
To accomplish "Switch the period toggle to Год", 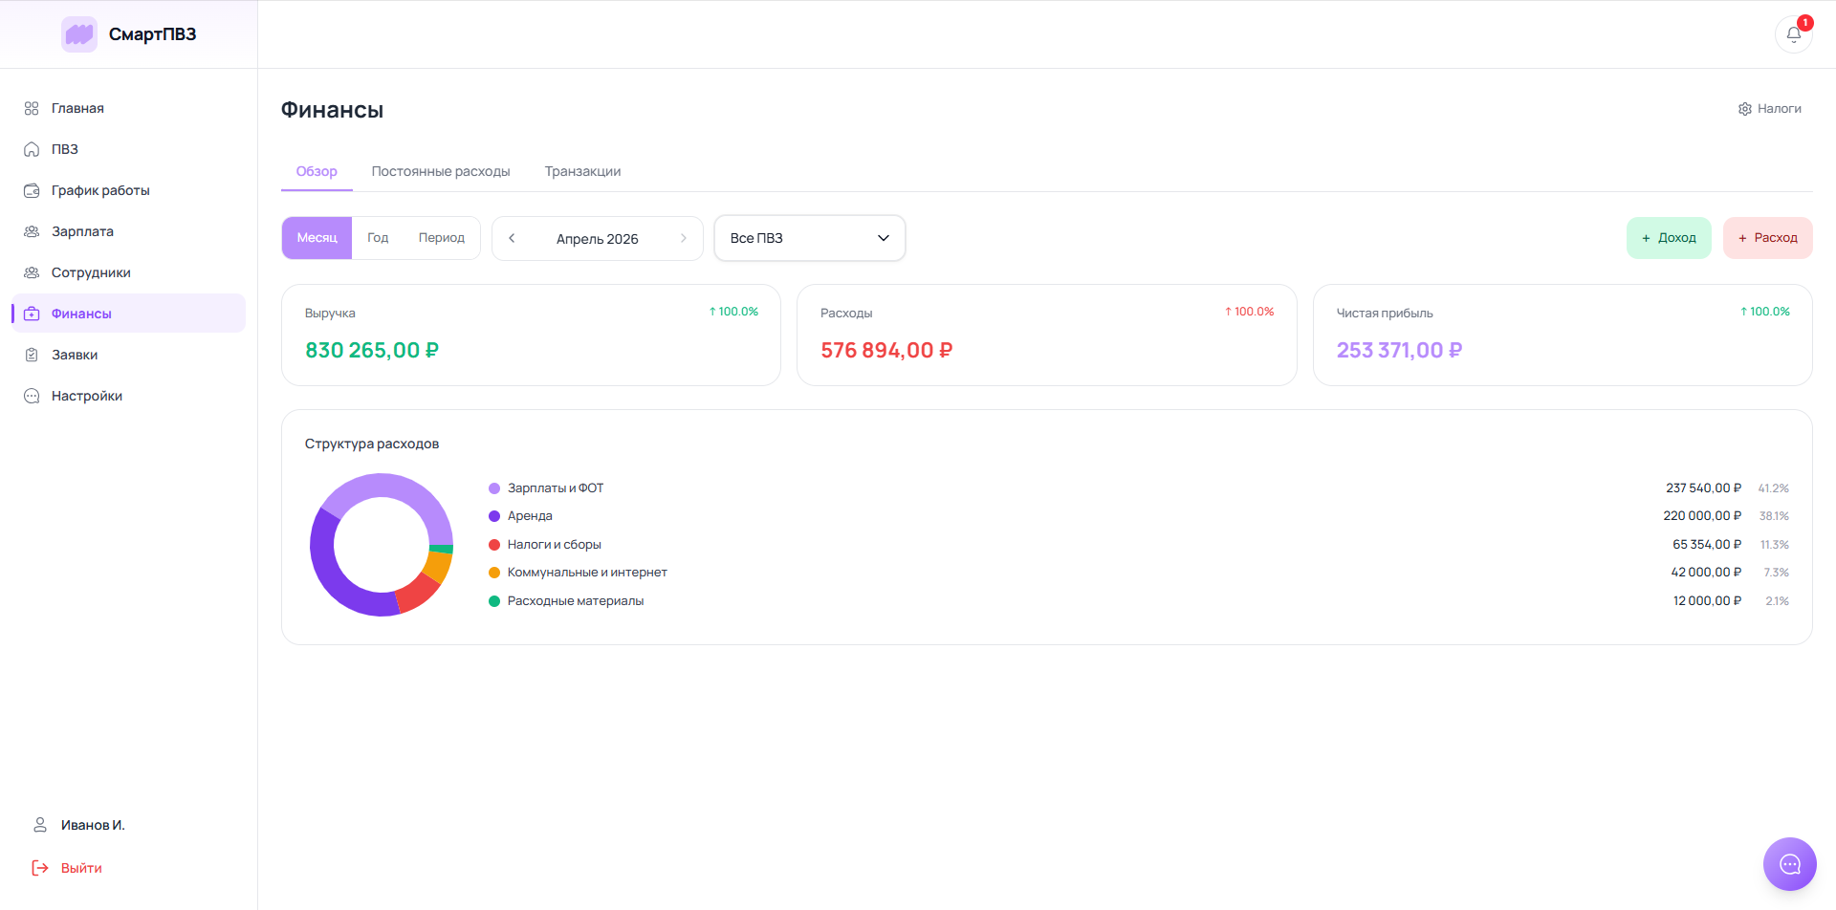I will (x=378, y=238).
